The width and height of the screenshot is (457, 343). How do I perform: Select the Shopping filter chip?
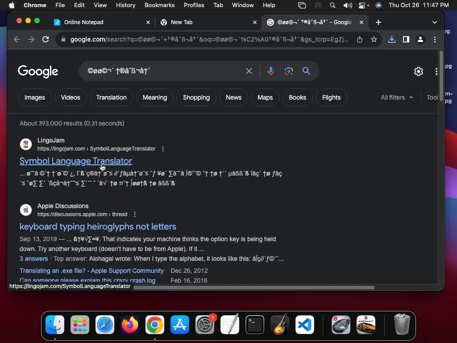click(x=196, y=97)
